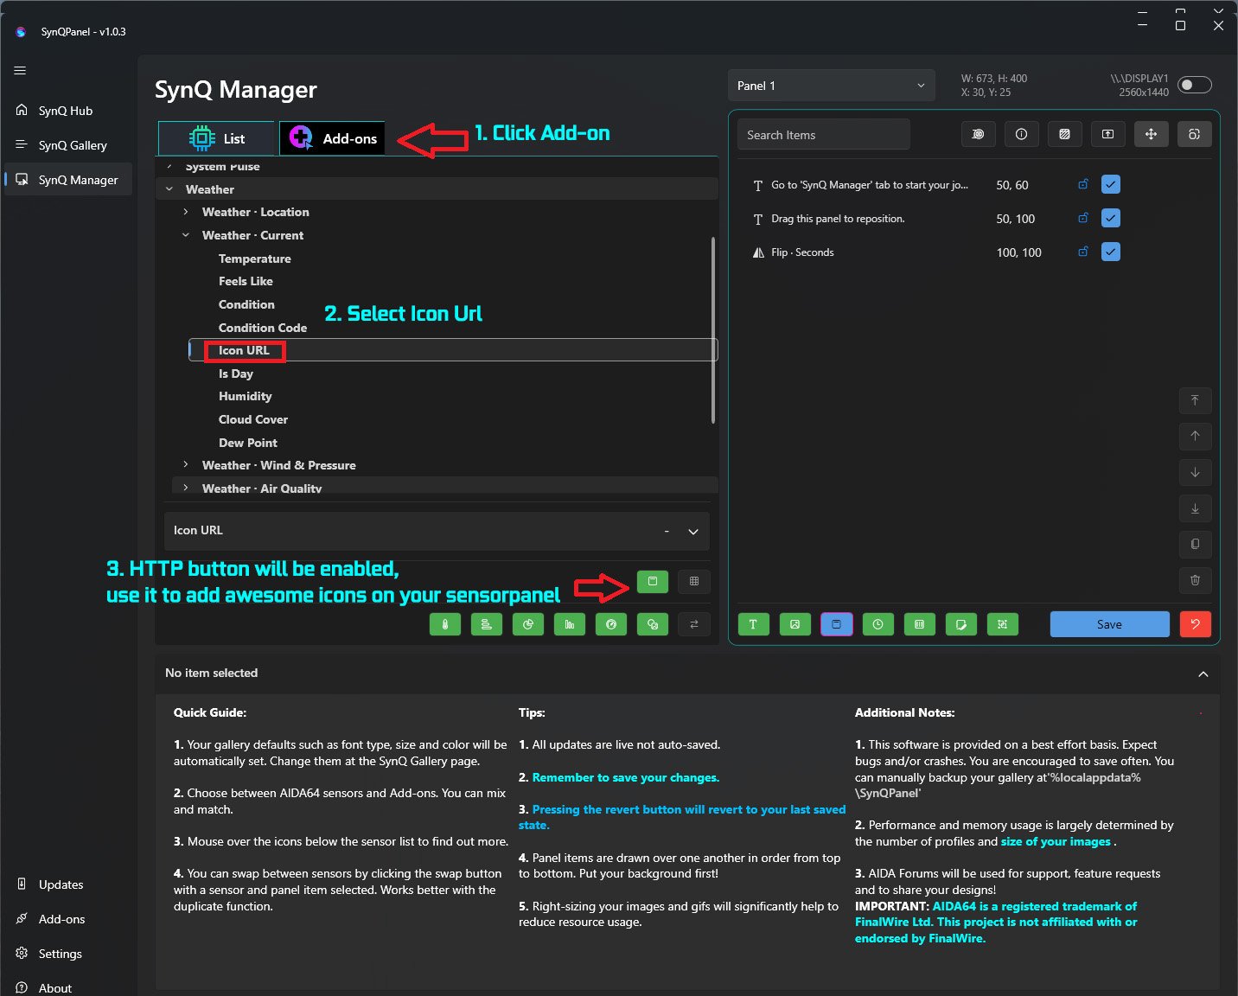Click the green gauge sensor button
The width and height of the screenshot is (1238, 996).
611,624
